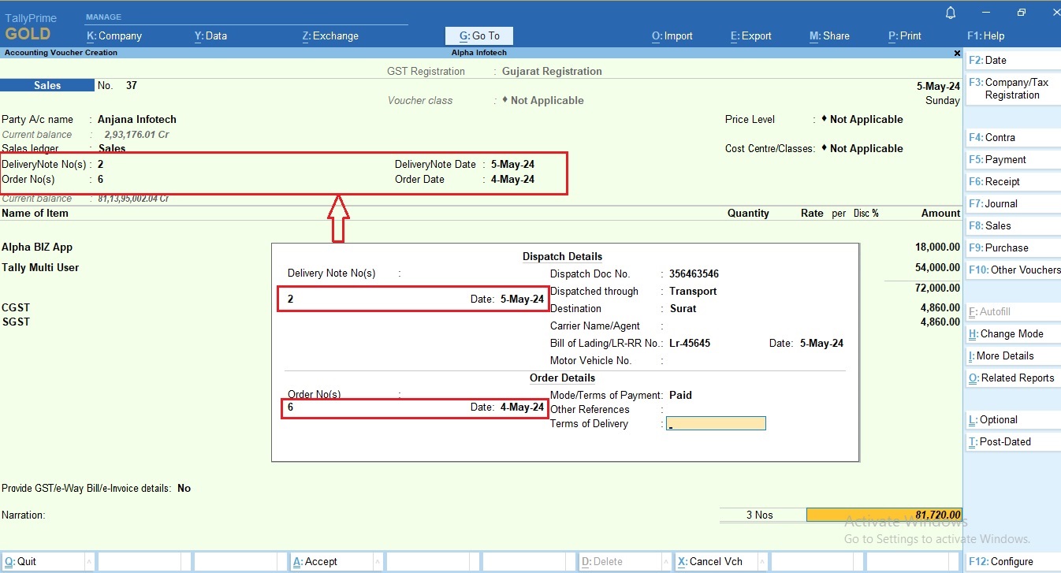This screenshot has height=573, width=1061.
Task: Open the Company menu
Action: pos(116,35)
